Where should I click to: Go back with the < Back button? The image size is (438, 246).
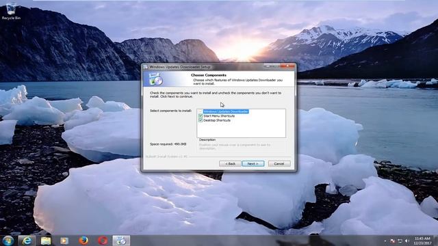click(x=230, y=164)
